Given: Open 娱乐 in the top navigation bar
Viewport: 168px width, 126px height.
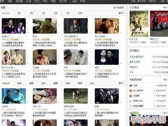Looking at the screenshot, I should pos(45,1).
